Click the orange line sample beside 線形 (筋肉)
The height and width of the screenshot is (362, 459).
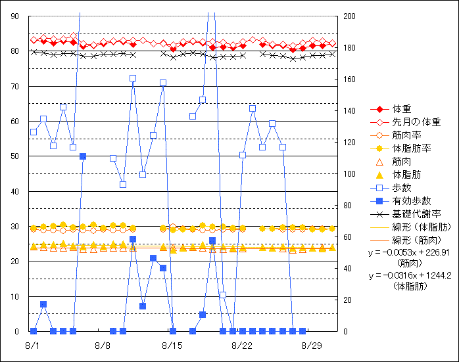[379, 240]
